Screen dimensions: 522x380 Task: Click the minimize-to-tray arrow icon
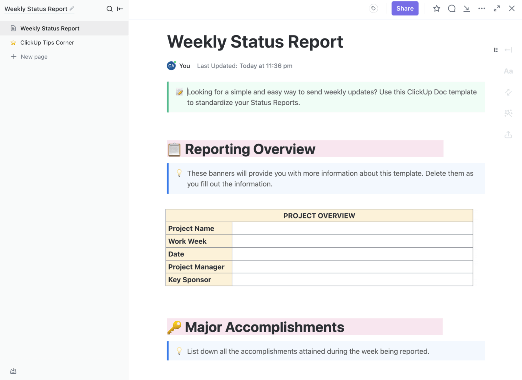click(467, 8)
